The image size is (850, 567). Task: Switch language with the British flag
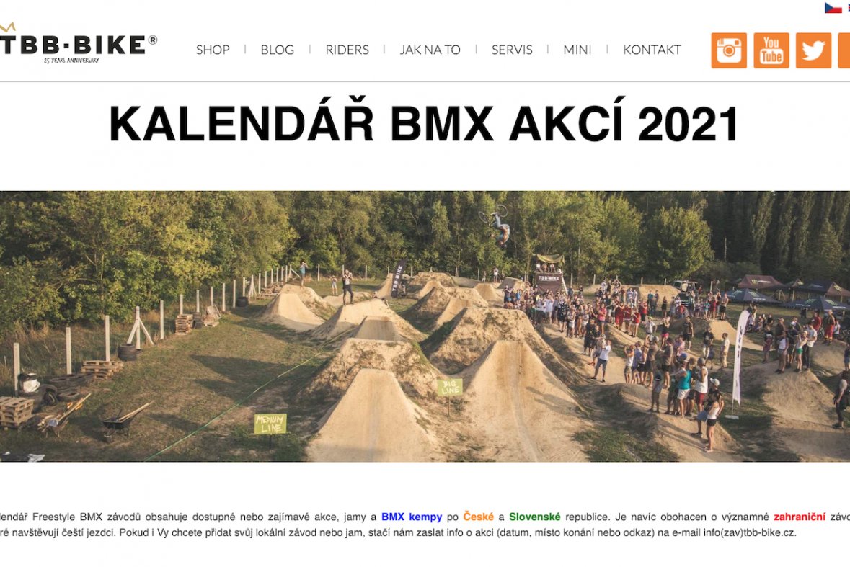point(849,8)
